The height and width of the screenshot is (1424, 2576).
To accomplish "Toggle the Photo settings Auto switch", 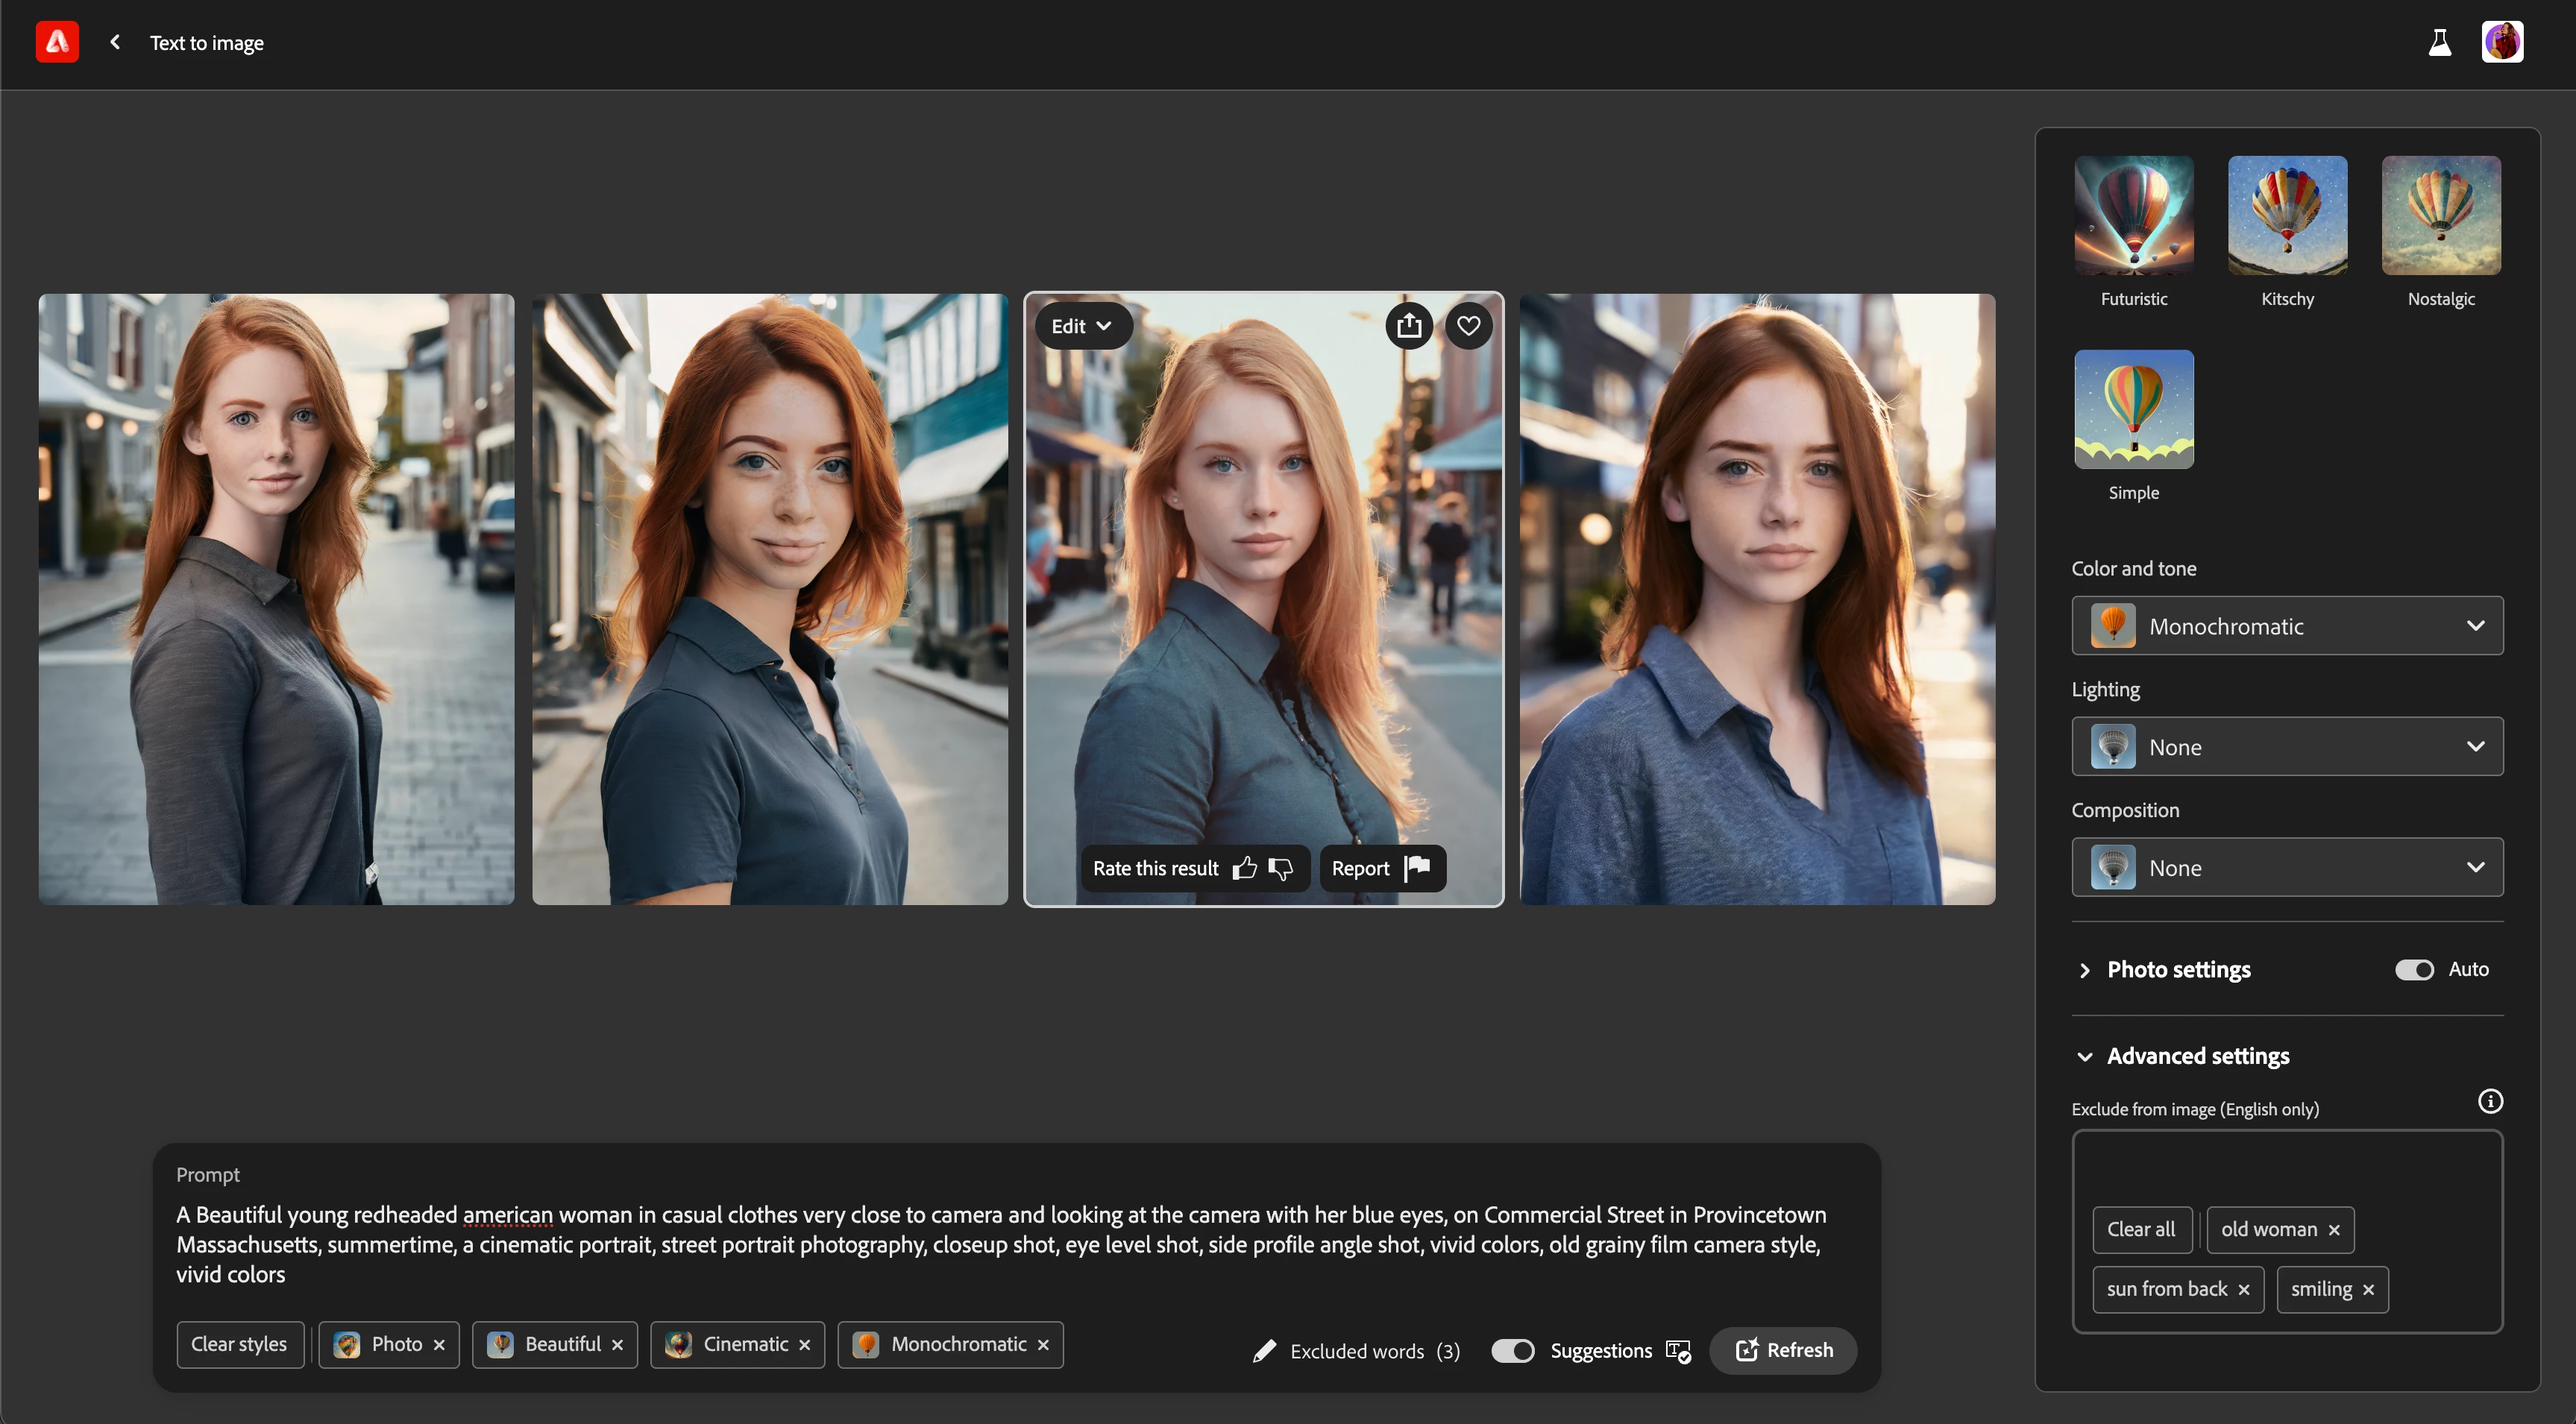I will 2413,969.
